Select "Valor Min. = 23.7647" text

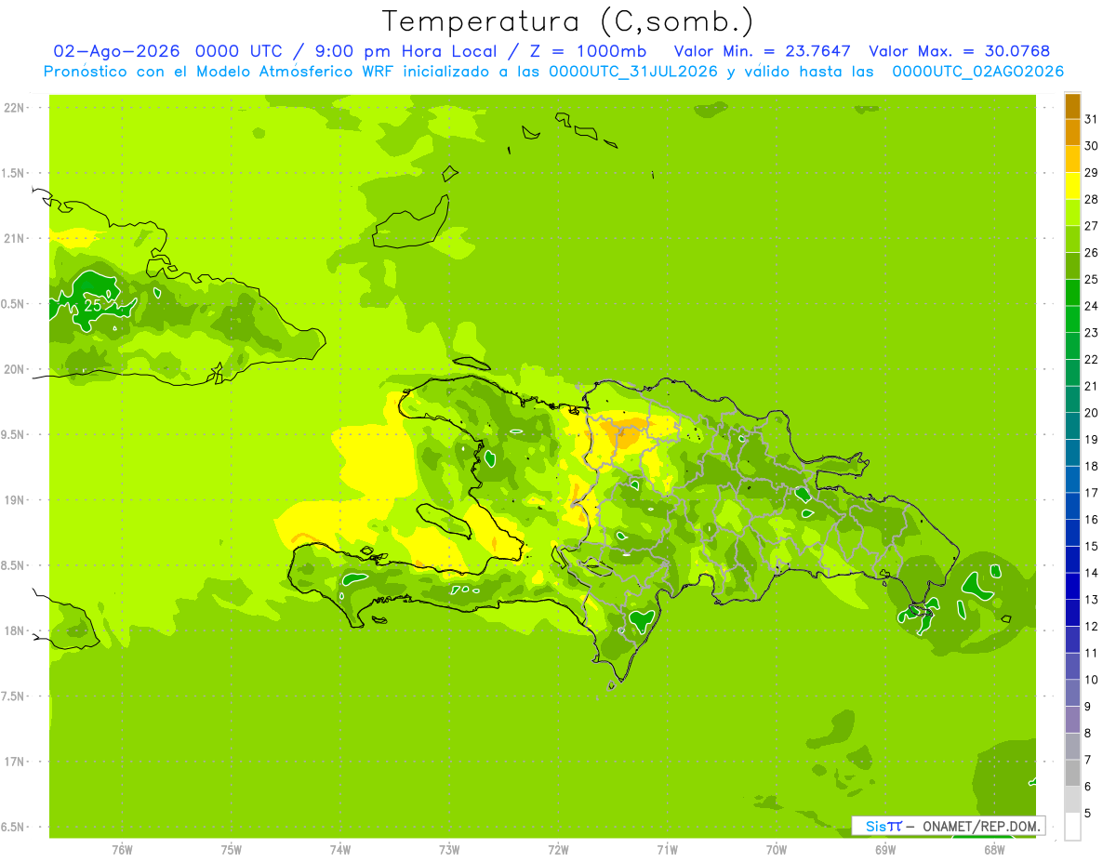[762, 51]
